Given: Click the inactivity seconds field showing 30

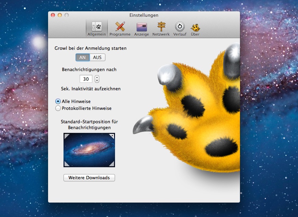Looking at the screenshot, I should [x=86, y=79].
